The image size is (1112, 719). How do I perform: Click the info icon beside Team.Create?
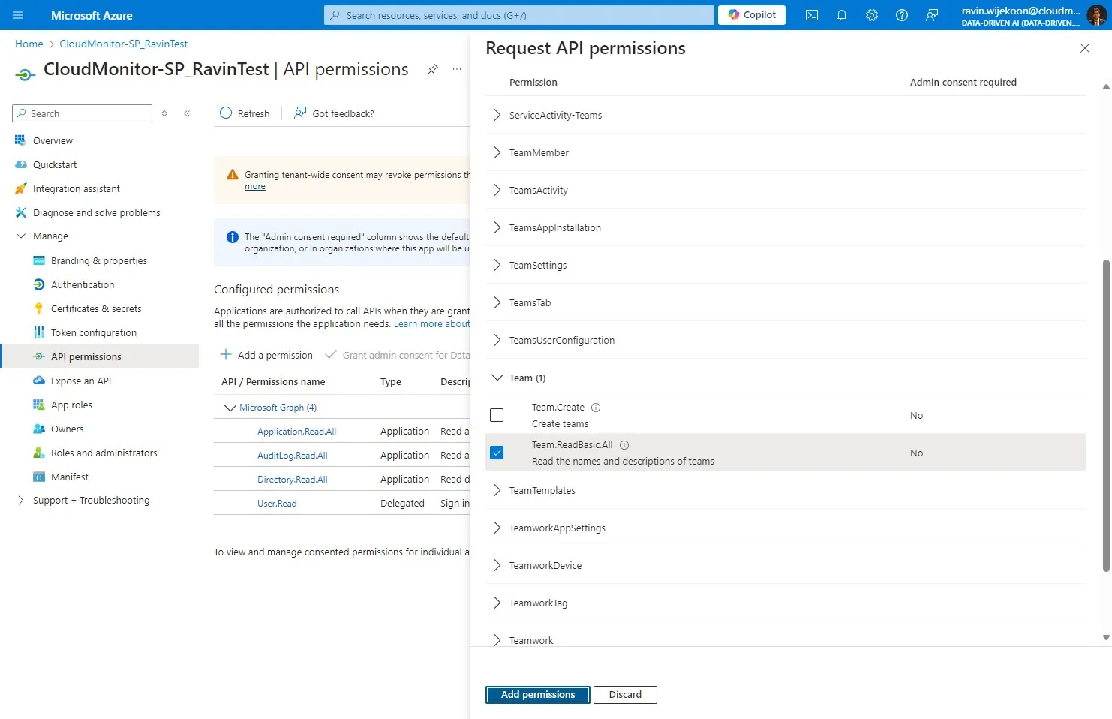(x=596, y=408)
